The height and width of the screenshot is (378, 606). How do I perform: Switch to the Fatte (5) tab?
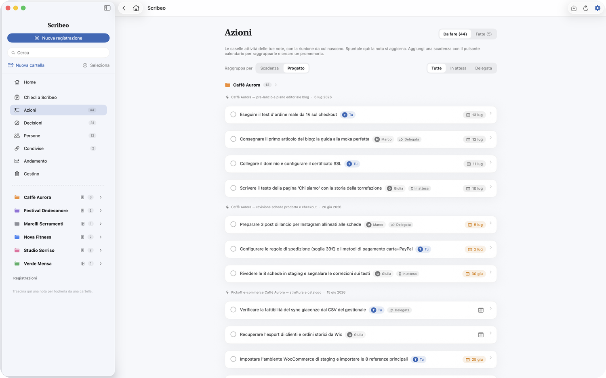[484, 34]
